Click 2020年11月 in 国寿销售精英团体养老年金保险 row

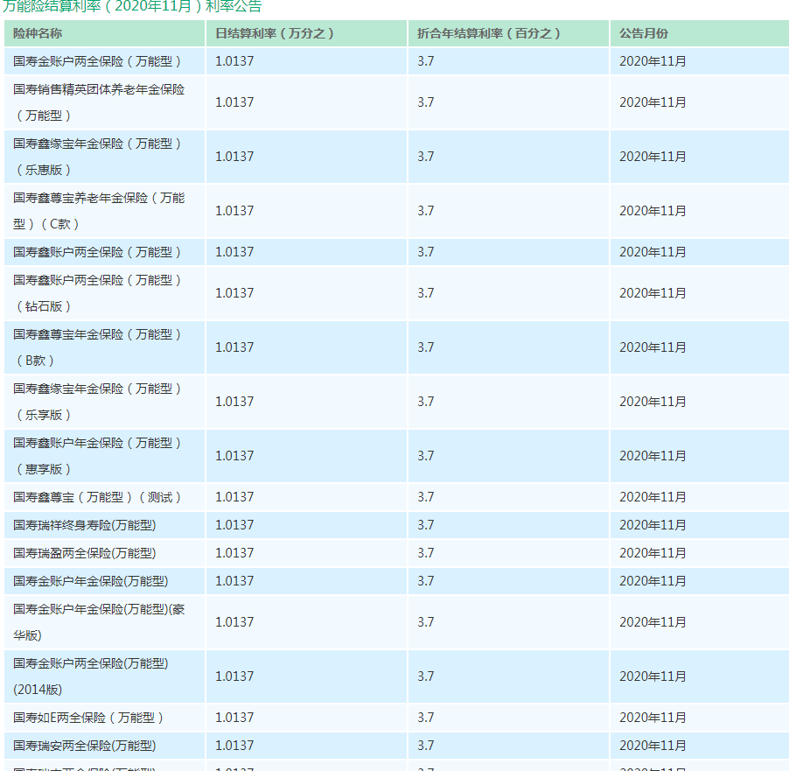653,102
